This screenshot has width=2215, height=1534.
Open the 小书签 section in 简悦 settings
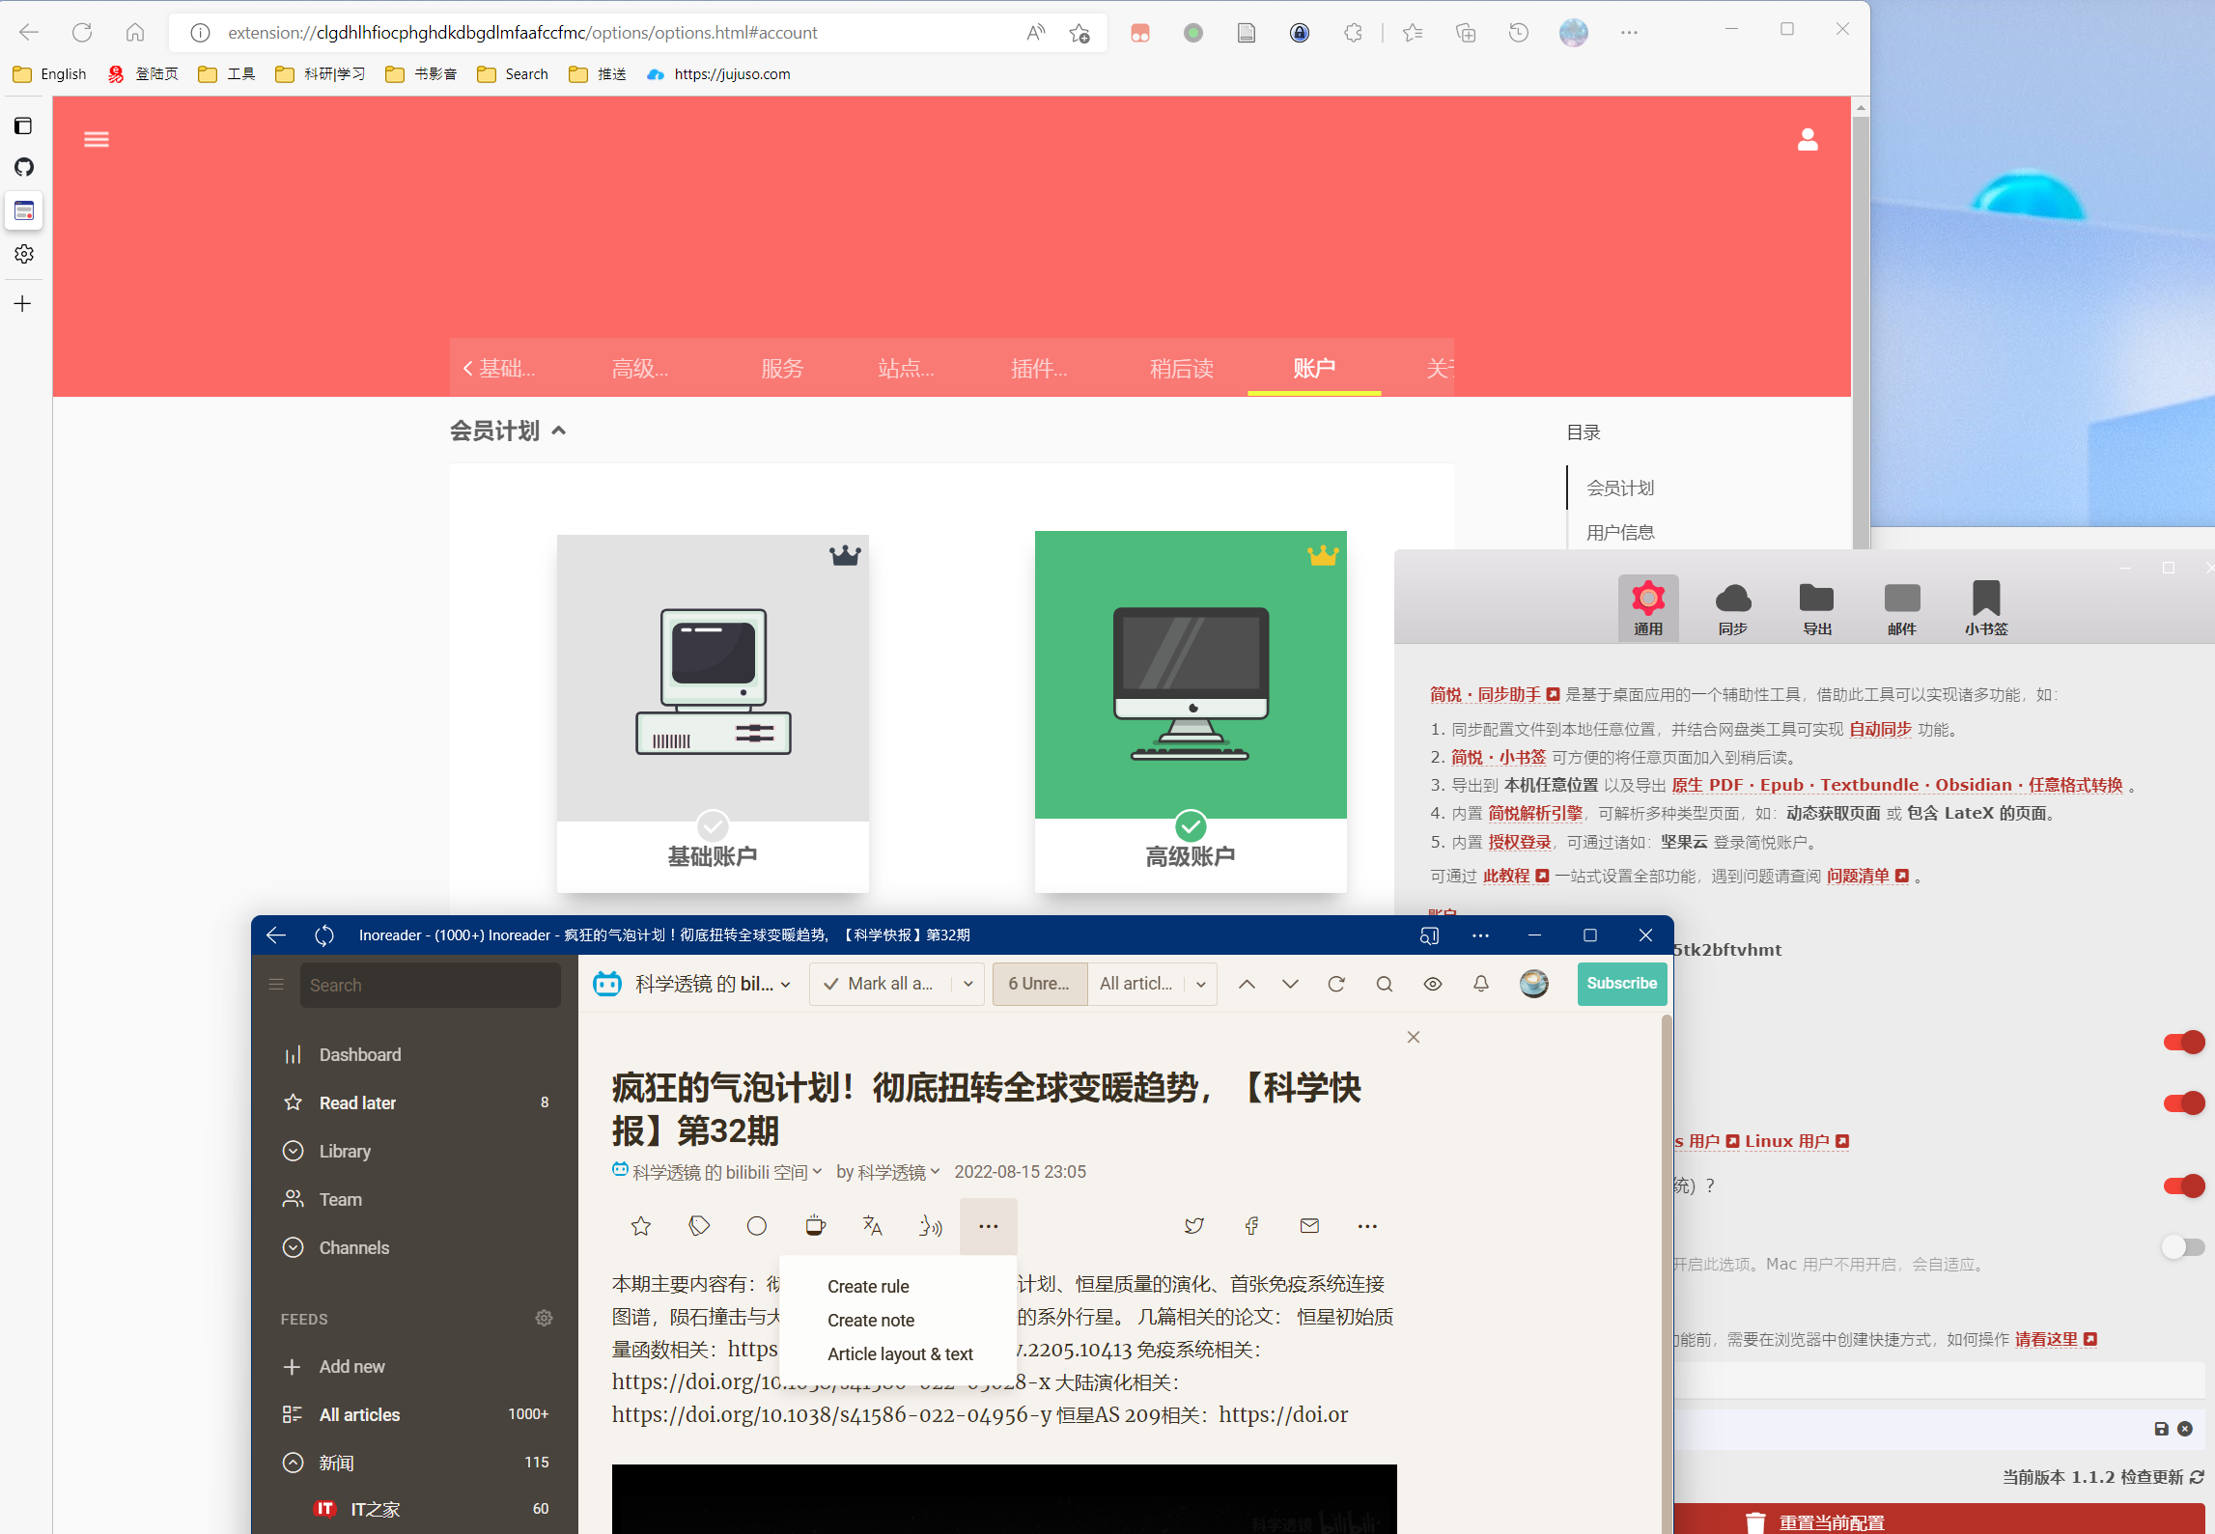pos(1985,606)
